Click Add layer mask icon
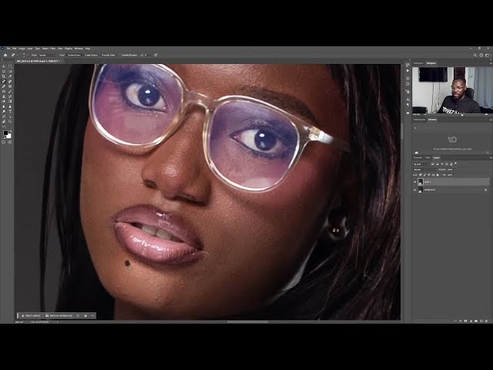Viewport: 493px width, 370px height. click(465, 321)
